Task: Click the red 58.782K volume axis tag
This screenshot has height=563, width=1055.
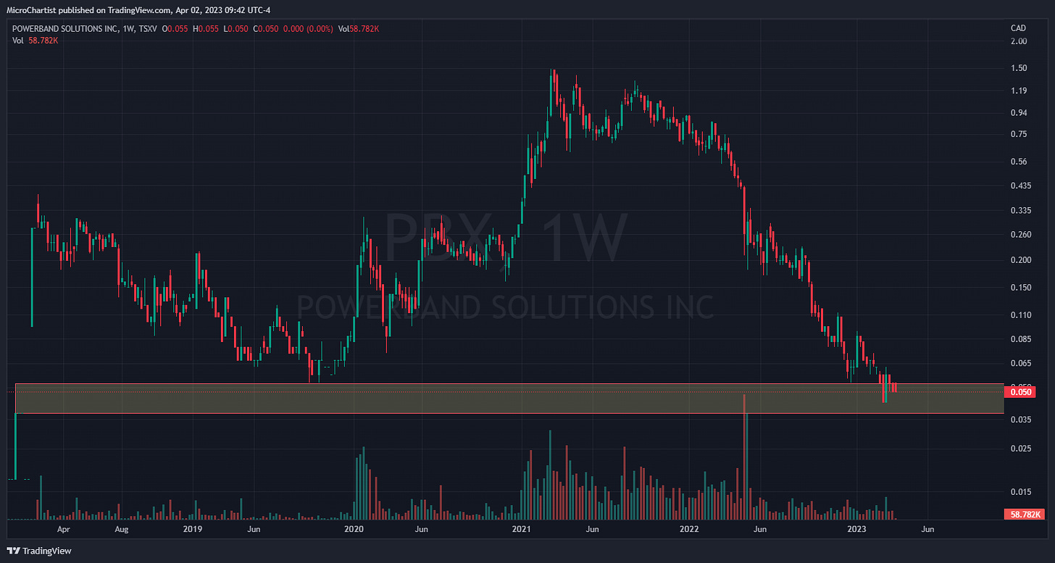Action: [1025, 514]
